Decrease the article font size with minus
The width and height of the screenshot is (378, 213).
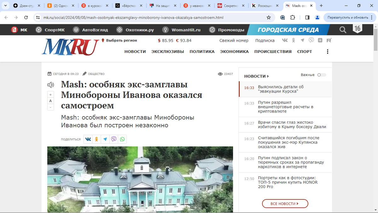coord(50,107)
